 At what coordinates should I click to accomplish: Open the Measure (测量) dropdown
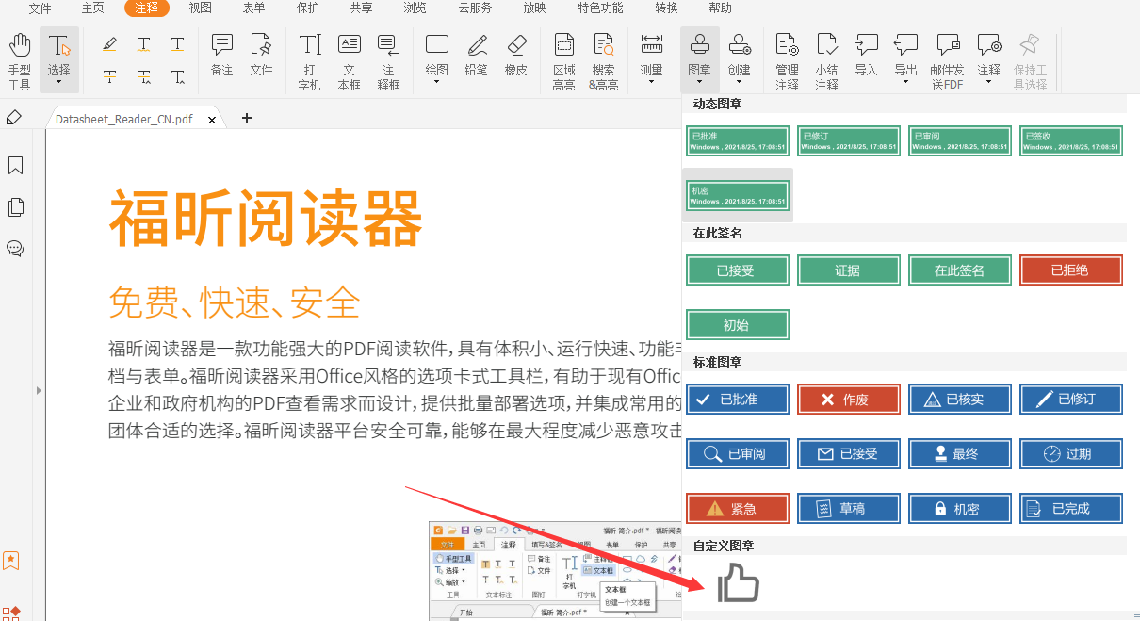point(651,60)
